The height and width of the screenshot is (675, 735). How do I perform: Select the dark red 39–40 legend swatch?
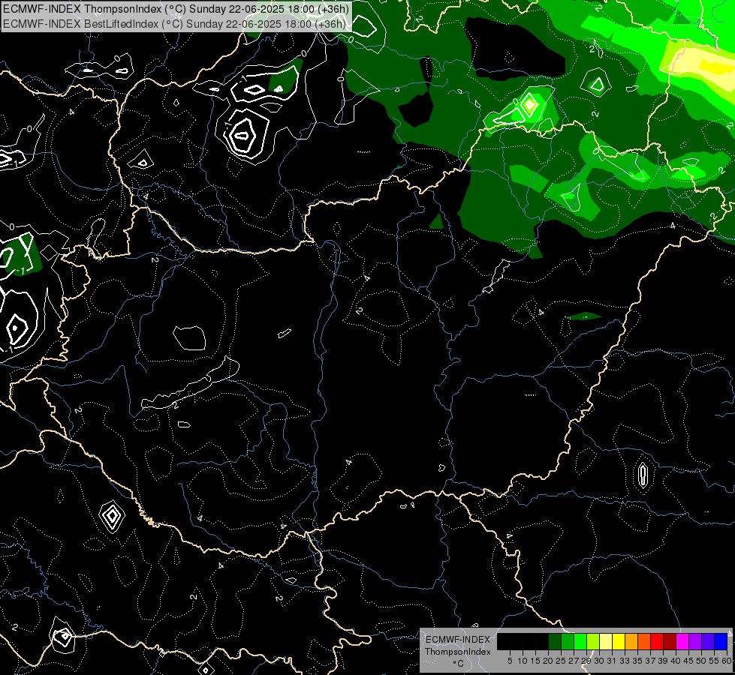670,641
